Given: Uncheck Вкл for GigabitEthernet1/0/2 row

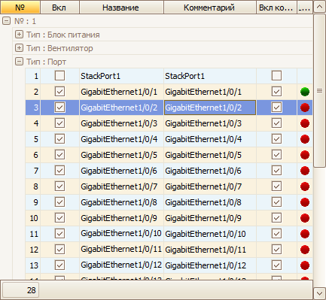Looking at the screenshot, I should tap(59, 108).
